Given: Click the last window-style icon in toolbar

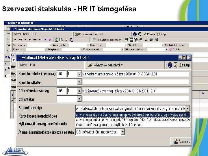Looking at the screenshot, I should pyautogui.click(x=156, y=40).
